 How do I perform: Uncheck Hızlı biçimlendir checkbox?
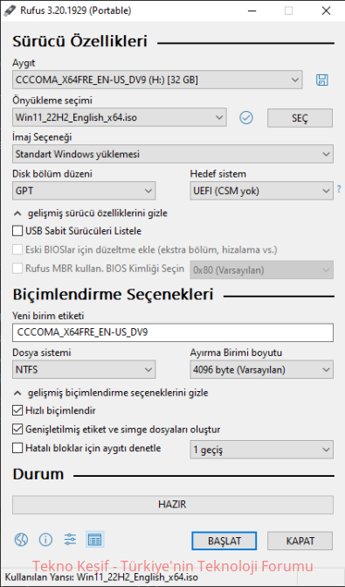(x=17, y=410)
